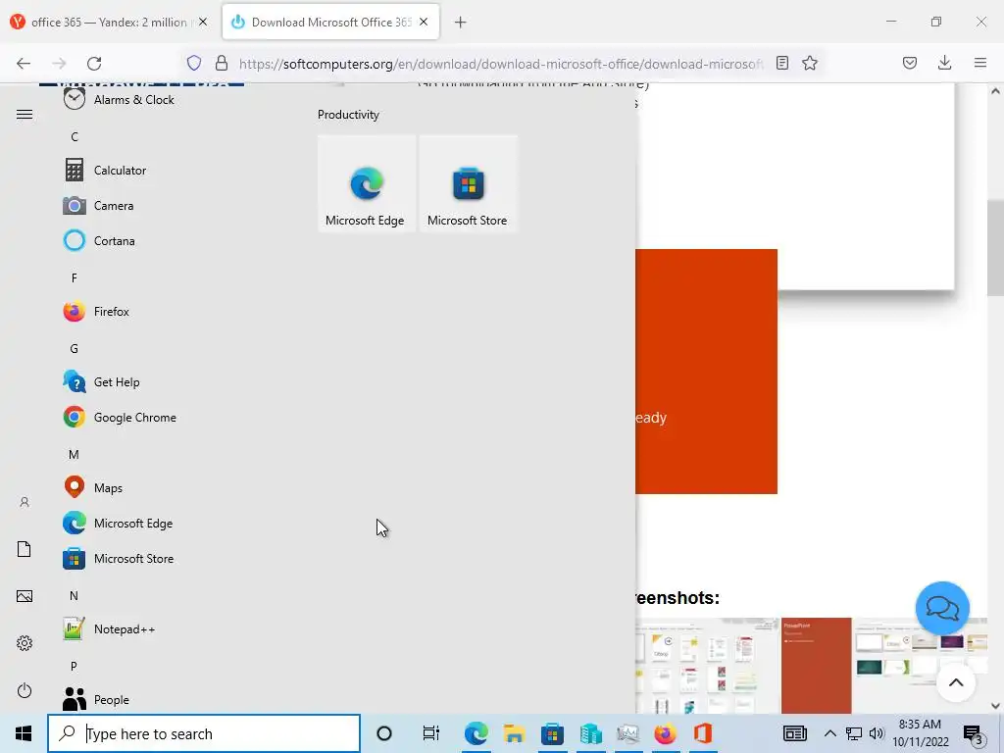Open the notification center icon
Image resolution: width=1004 pixels, height=753 pixels.
974,734
